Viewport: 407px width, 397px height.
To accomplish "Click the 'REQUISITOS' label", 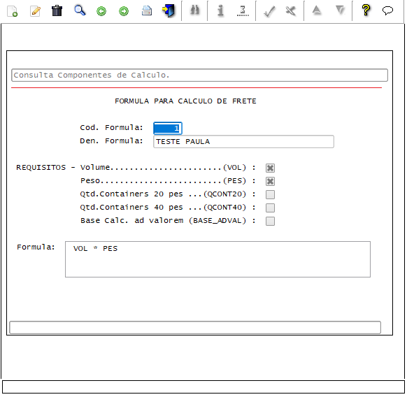I will (x=41, y=168).
